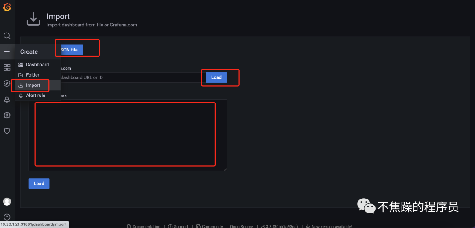The height and width of the screenshot is (228, 475).
Task: Open the Documentation footer link
Action: [143, 227]
